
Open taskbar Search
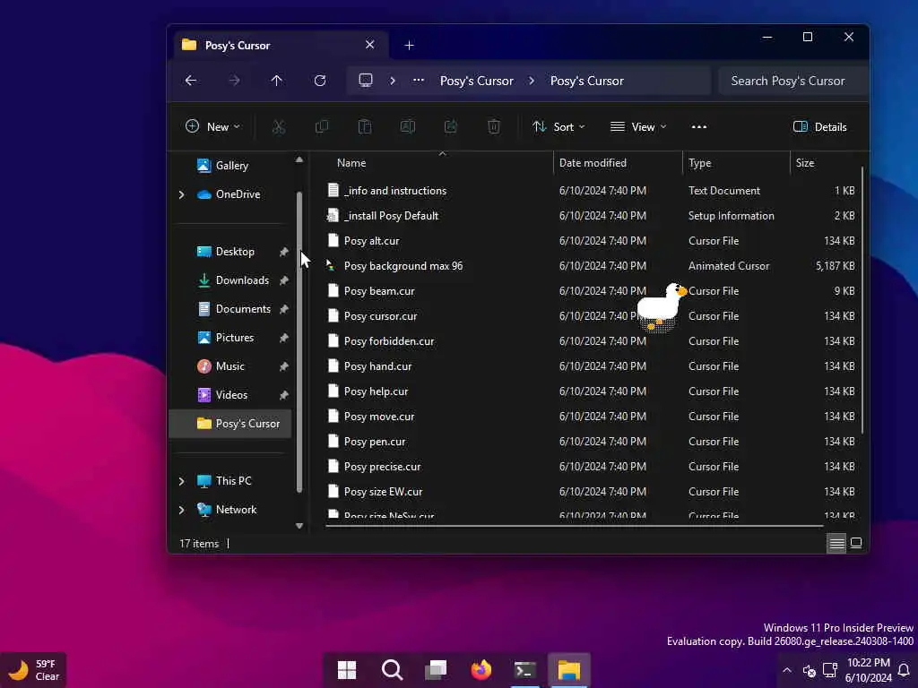pyautogui.click(x=392, y=670)
